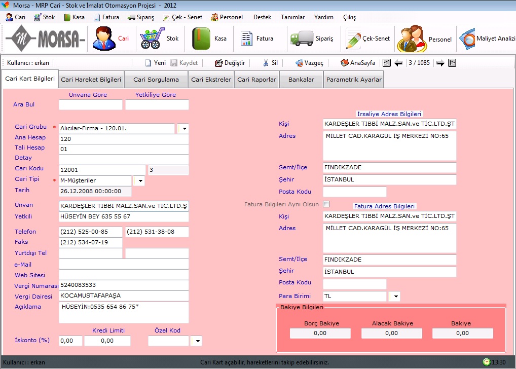Viewport: 516px width, 369px height.
Task: Click the Kaydet save disk icon
Action: tap(174, 63)
